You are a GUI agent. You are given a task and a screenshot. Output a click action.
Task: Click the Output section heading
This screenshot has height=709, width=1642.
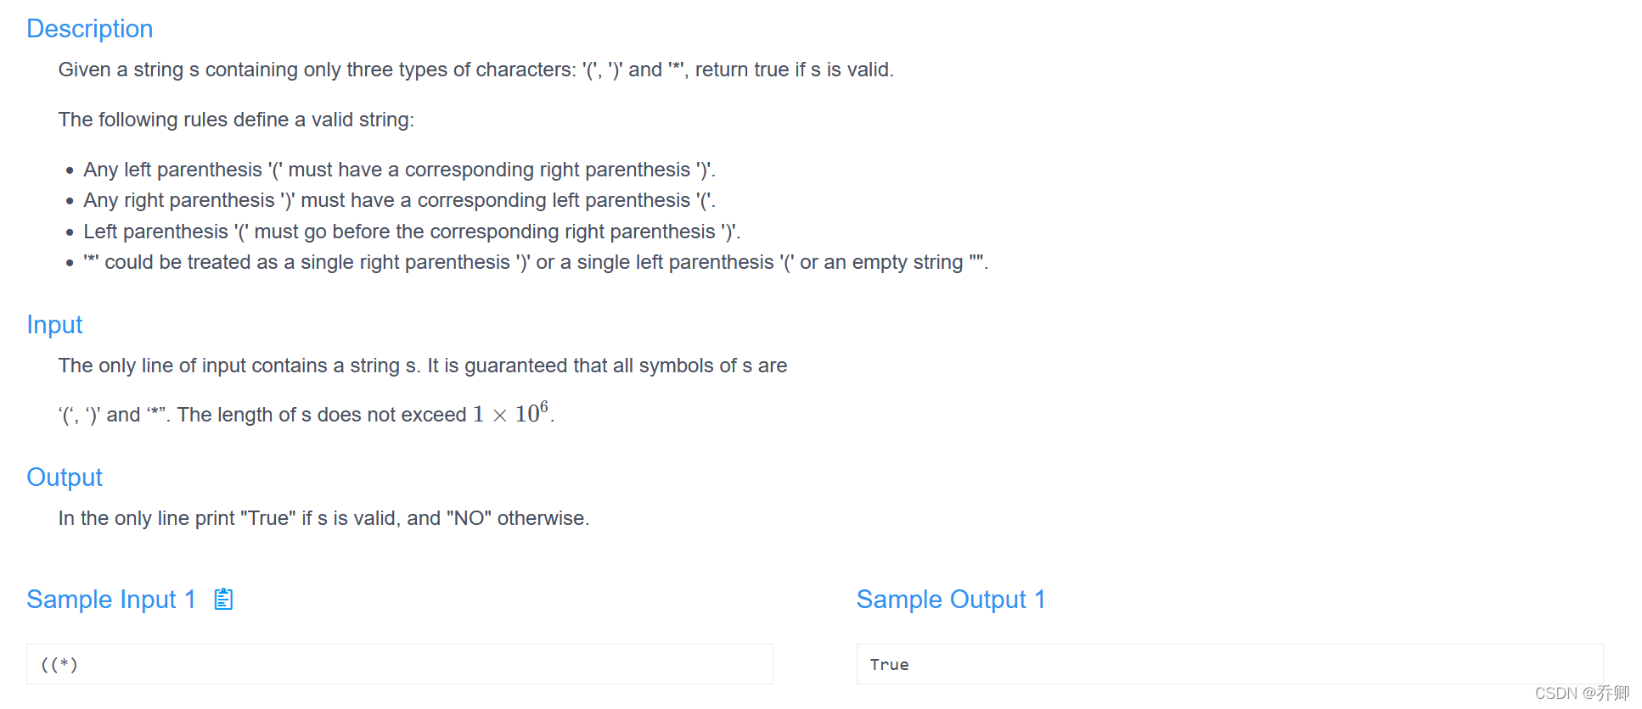click(64, 477)
